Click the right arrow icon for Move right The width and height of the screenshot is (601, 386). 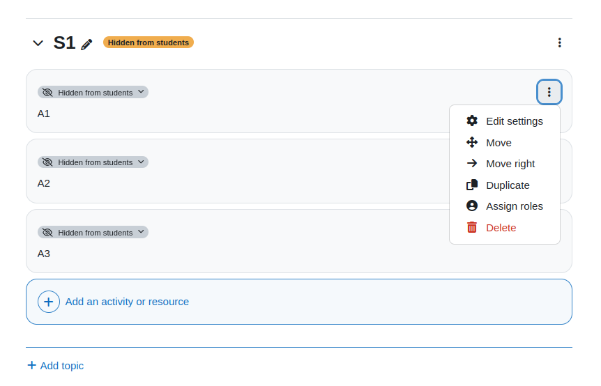click(472, 164)
